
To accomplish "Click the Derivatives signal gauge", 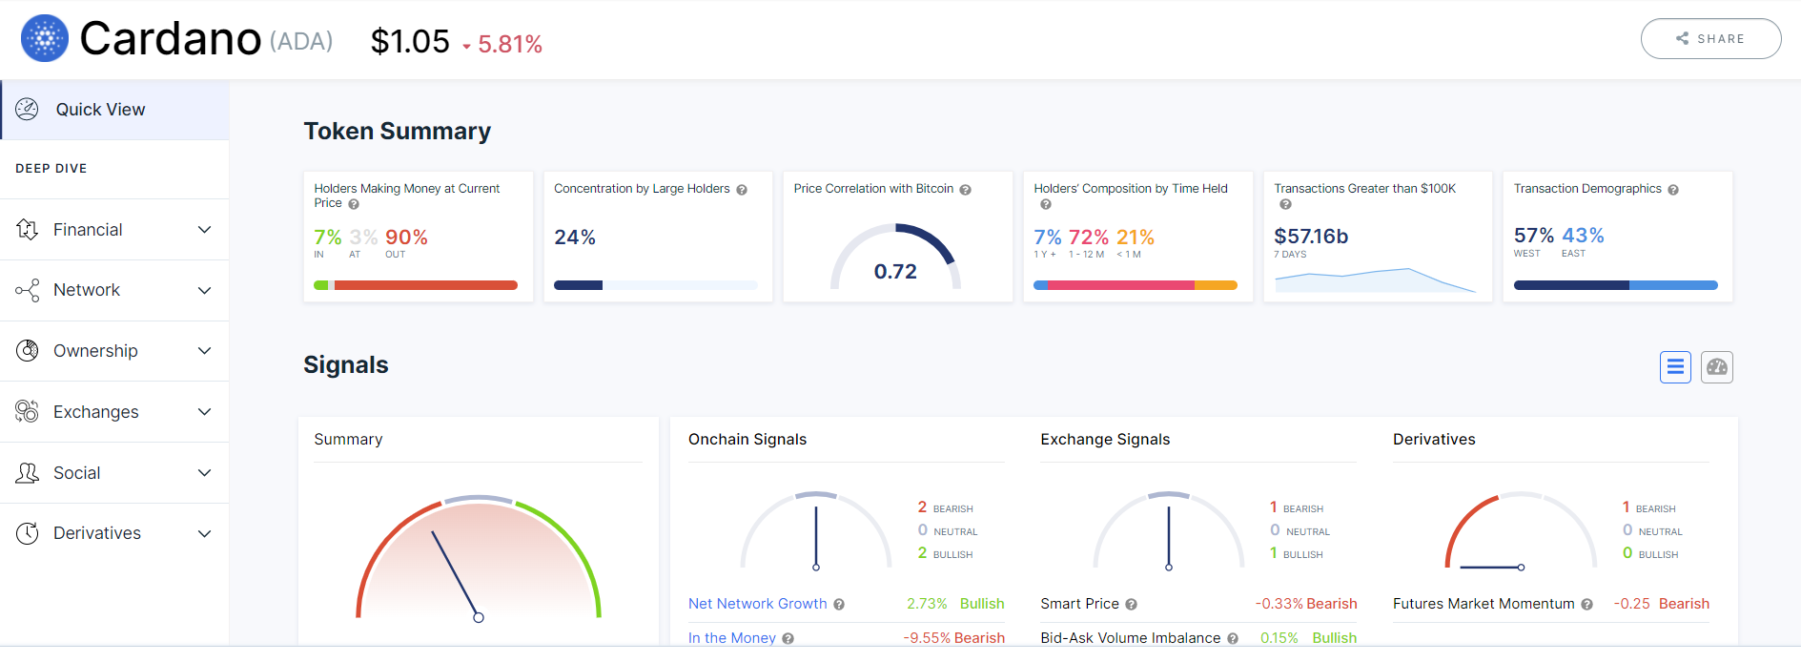I will pyautogui.click(x=1522, y=531).
